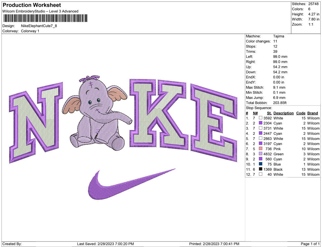322x247 pixels.
Task: Click the Up value '54.2 mm'
Action: tap(280, 67)
